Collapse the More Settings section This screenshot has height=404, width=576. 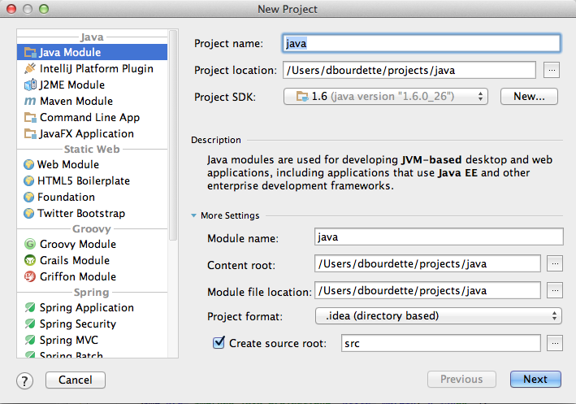point(194,215)
